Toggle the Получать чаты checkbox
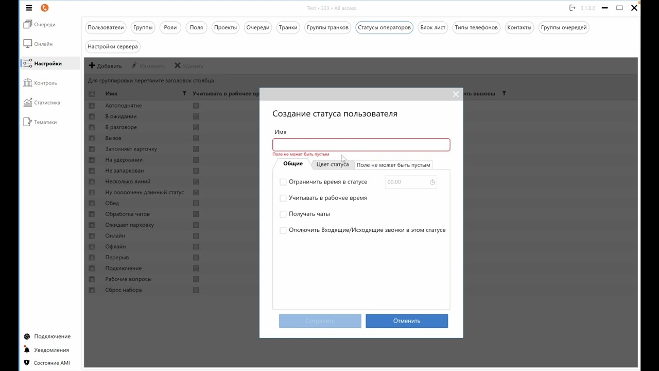Image resolution: width=659 pixels, height=371 pixels. (283, 214)
